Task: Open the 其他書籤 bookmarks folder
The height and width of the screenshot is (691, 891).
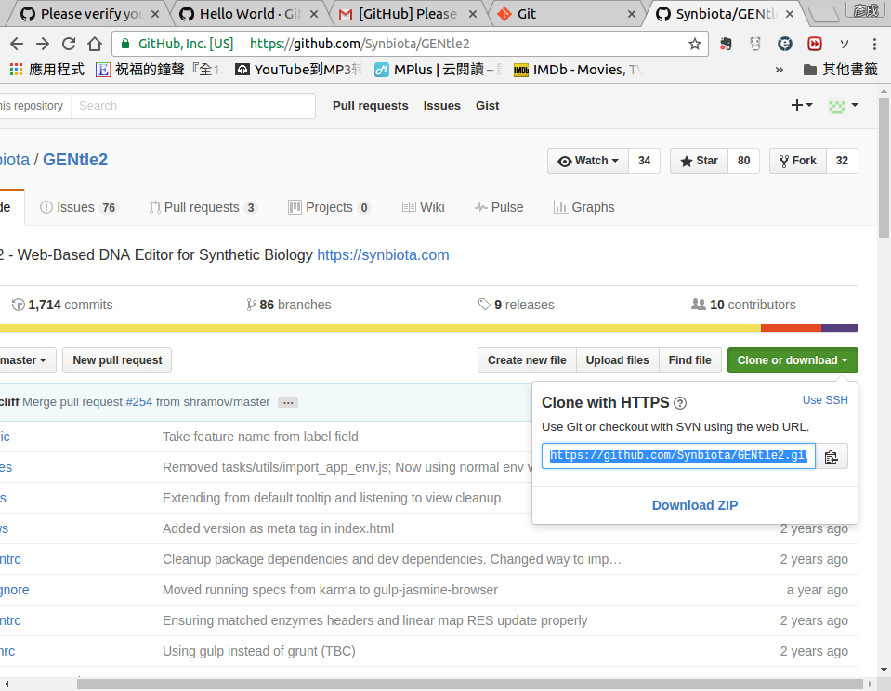Action: [841, 70]
